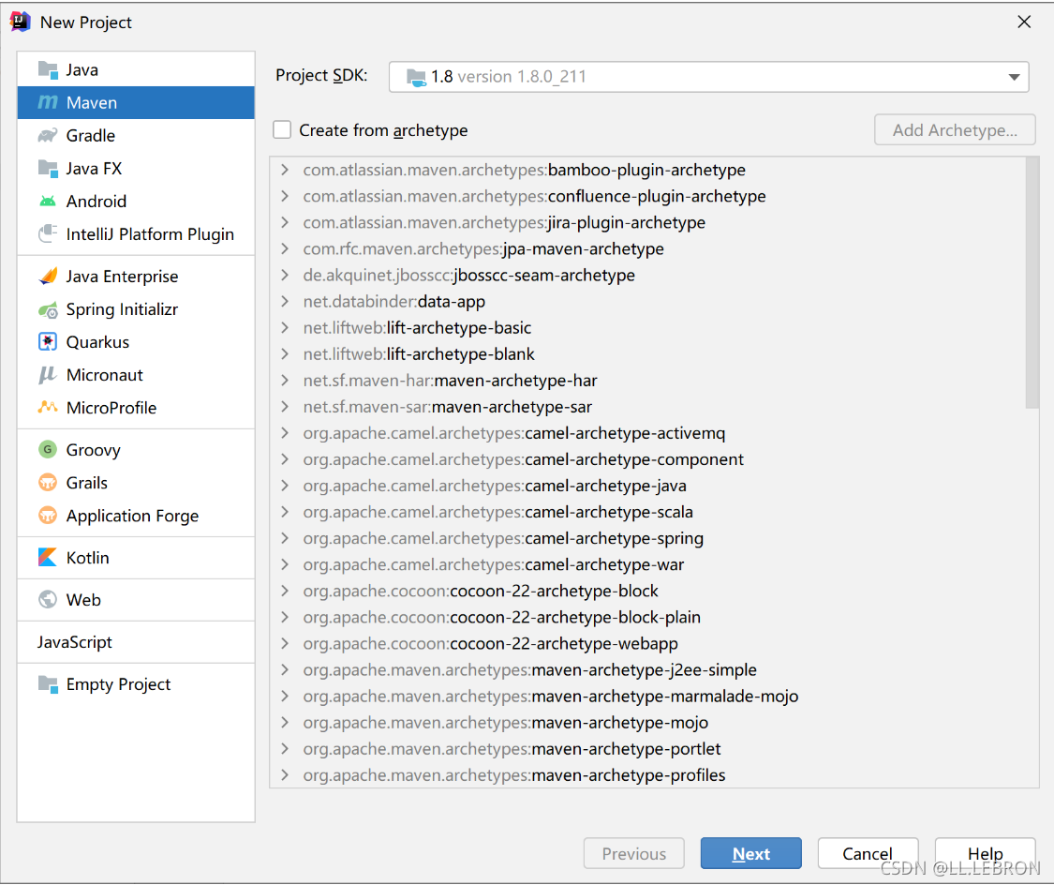
Task: Select maven-archetype-profiles row
Action: tap(647, 774)
